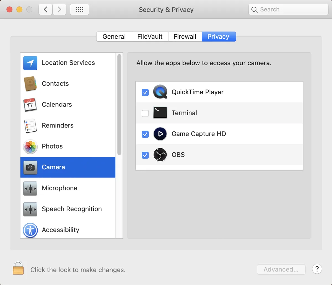Select Photos label in privacy list
This screenshot has height=285, width=332.
(x=52, y=146)
